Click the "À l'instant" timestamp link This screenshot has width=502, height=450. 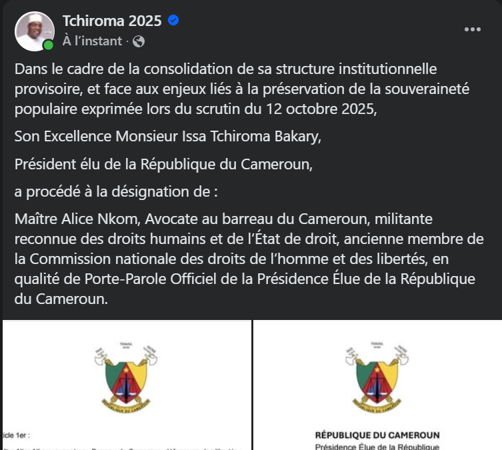[x=92, y=41]
